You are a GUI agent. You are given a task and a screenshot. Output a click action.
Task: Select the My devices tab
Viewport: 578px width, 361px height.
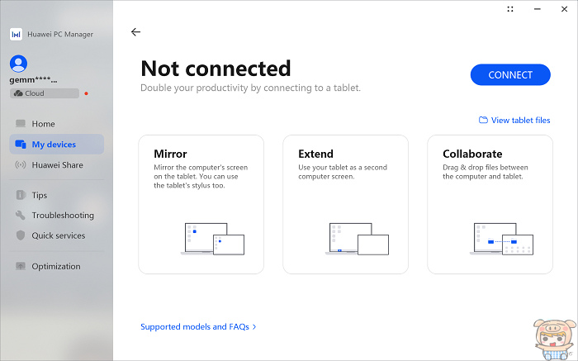56,145
